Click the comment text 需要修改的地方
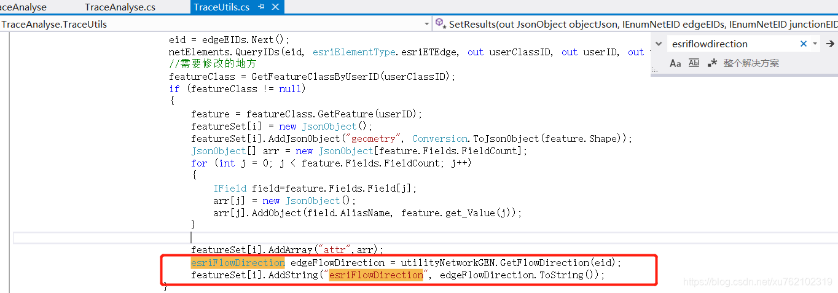Screen dimensions: 838x293 click(213, 64)
